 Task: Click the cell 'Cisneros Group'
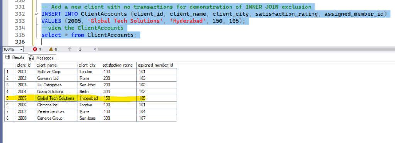56,118
